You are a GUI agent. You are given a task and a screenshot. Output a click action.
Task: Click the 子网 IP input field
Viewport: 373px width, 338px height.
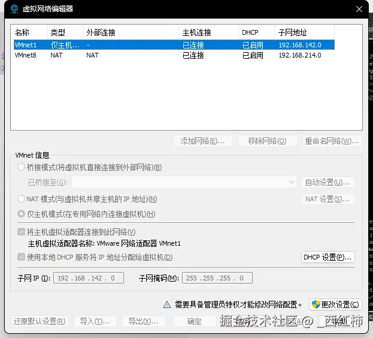(89, 278)
